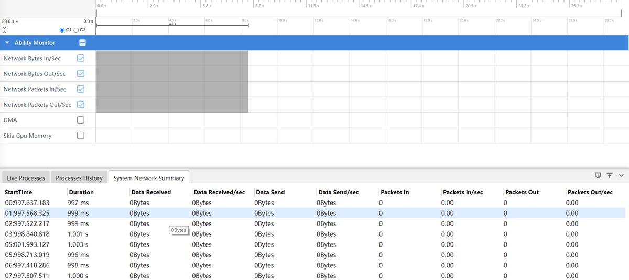Uncheck Network Bytes Out/Sec checkbox
This screenshot has width=629, height=280.
[x=81, y=74]
